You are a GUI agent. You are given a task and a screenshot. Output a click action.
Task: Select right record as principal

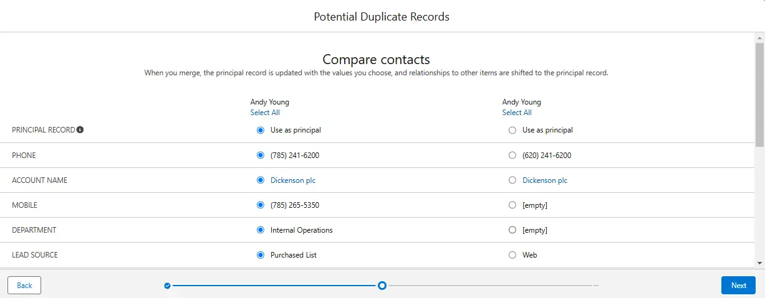click(512, 130)
